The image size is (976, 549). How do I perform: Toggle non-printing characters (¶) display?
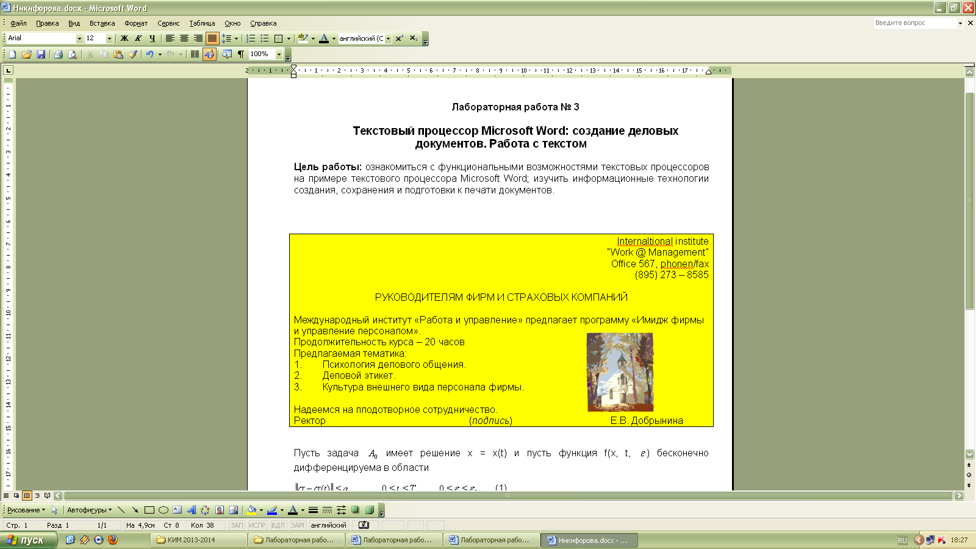(241, 54)
